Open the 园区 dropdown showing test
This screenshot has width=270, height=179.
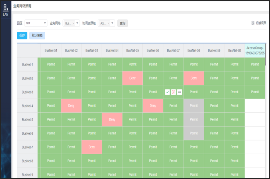pyautogui.click(x=36, y=23)
